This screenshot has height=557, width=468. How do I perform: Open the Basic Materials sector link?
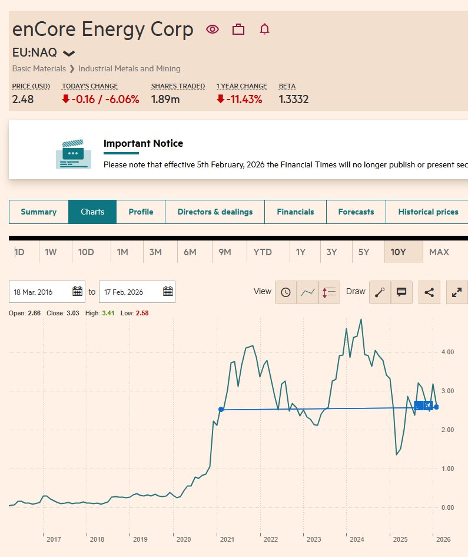click(39, 68)
